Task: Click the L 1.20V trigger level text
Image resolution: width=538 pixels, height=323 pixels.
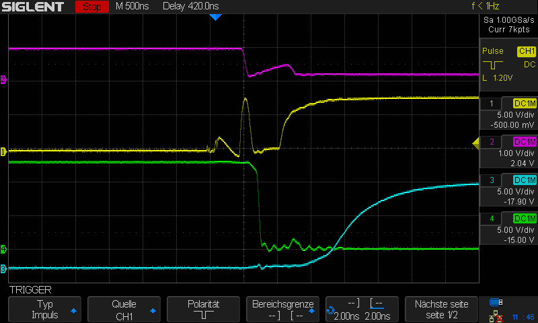Action: point(497,78)
